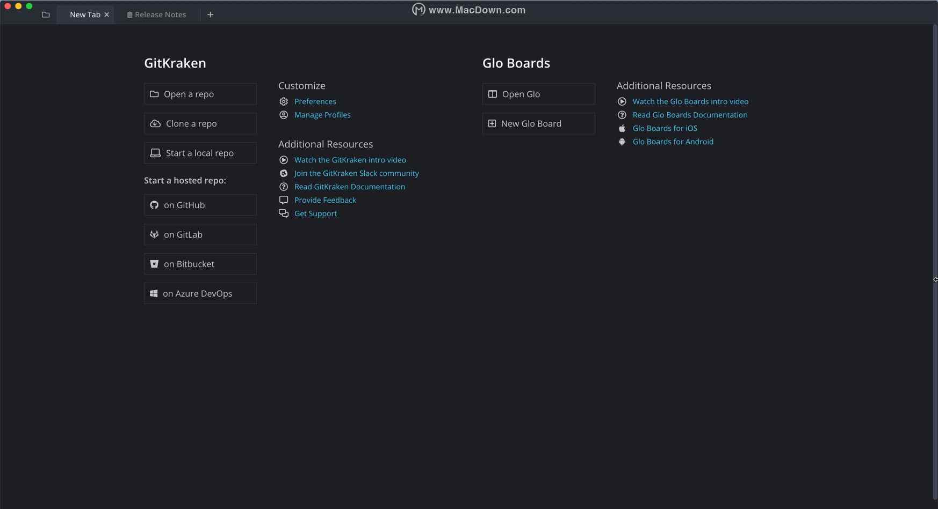This screenshot has width=938, height=509.
Task: Open Manage Profiles link
Action: tap(322, 115)
